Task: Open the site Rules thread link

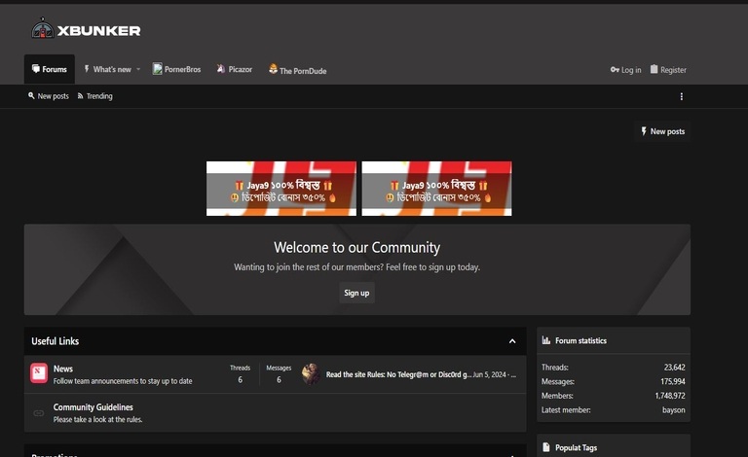Action: (398, 374)
